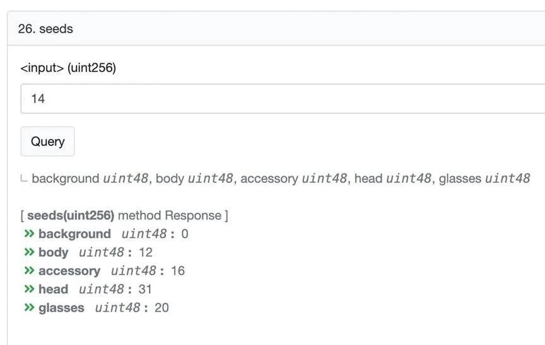Click the bold head result label
Viewport: 545px width, 345px height.
coord(53,289)
